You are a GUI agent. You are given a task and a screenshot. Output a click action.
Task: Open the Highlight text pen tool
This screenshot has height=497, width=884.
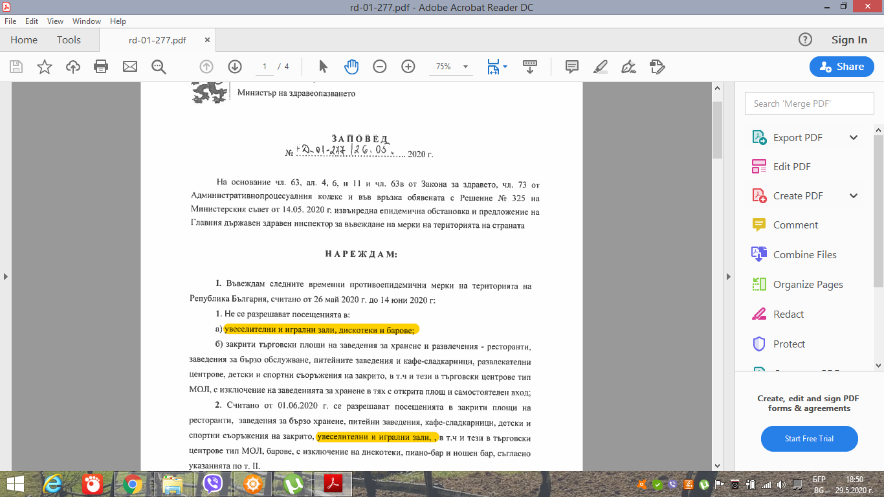(600, 67)
